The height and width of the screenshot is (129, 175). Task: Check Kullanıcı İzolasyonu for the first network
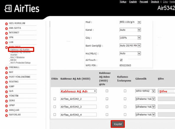coord(125,91)
